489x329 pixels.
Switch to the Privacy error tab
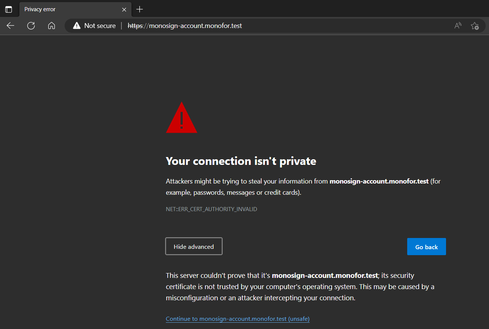(x=67, y=9)
